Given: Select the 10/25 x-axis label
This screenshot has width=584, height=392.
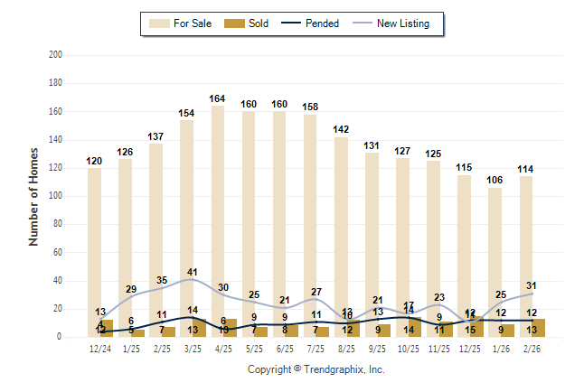Looking at the screenshot, I should point(408,348).
